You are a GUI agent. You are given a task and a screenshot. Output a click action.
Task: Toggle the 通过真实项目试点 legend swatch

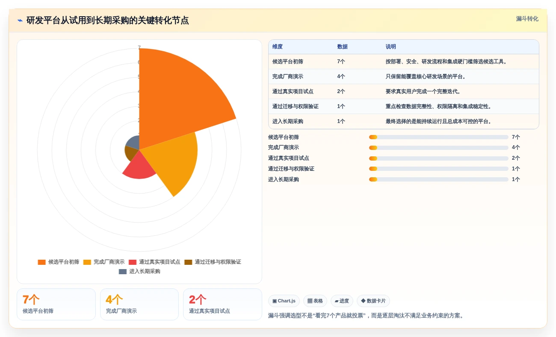(x=133, y=262)
